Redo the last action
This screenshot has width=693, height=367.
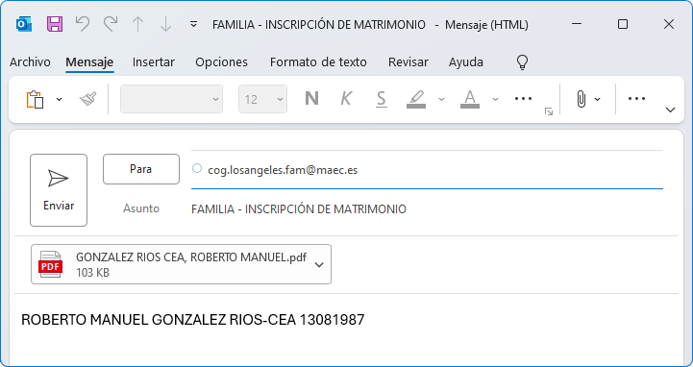click(111, 24)
